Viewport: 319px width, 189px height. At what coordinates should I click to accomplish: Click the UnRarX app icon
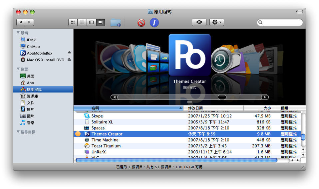pos(87,152)
